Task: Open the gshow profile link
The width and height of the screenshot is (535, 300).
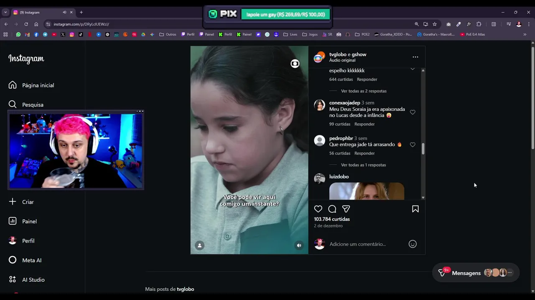Action: click(x=359, y=55)
